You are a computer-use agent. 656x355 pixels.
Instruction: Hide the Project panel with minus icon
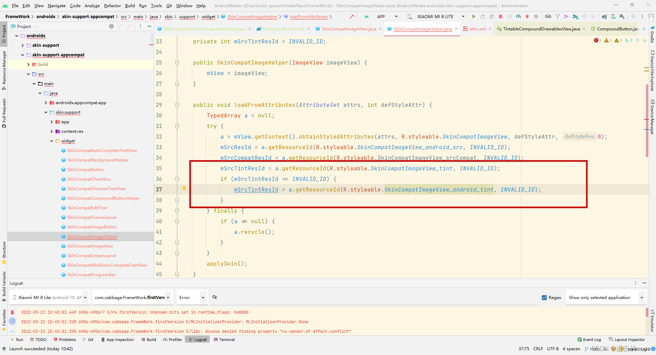pyautogui.click(x=149, y=26)
